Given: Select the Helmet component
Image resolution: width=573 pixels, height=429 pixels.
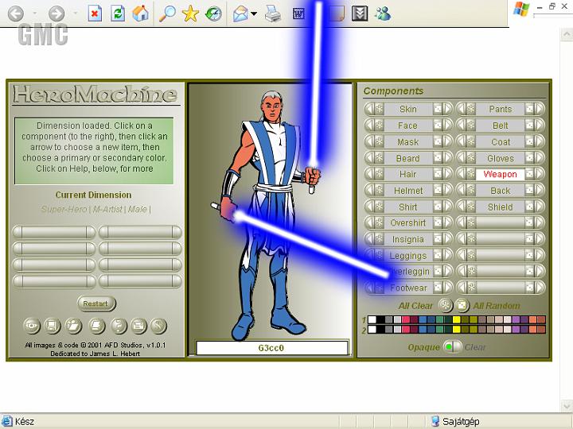Looking at the screenshot, I should pyautogui.click(x=408, y=191).
